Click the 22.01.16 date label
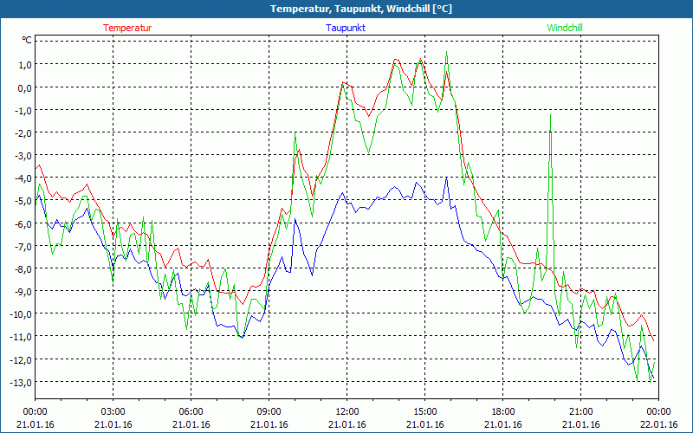Image resolution: width=693 pixels, height=433 pixels. (x=658, y=424)
